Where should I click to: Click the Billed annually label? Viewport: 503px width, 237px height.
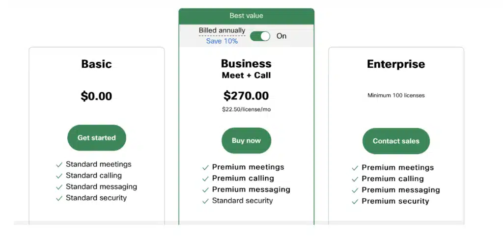click(x=222, y=30)
